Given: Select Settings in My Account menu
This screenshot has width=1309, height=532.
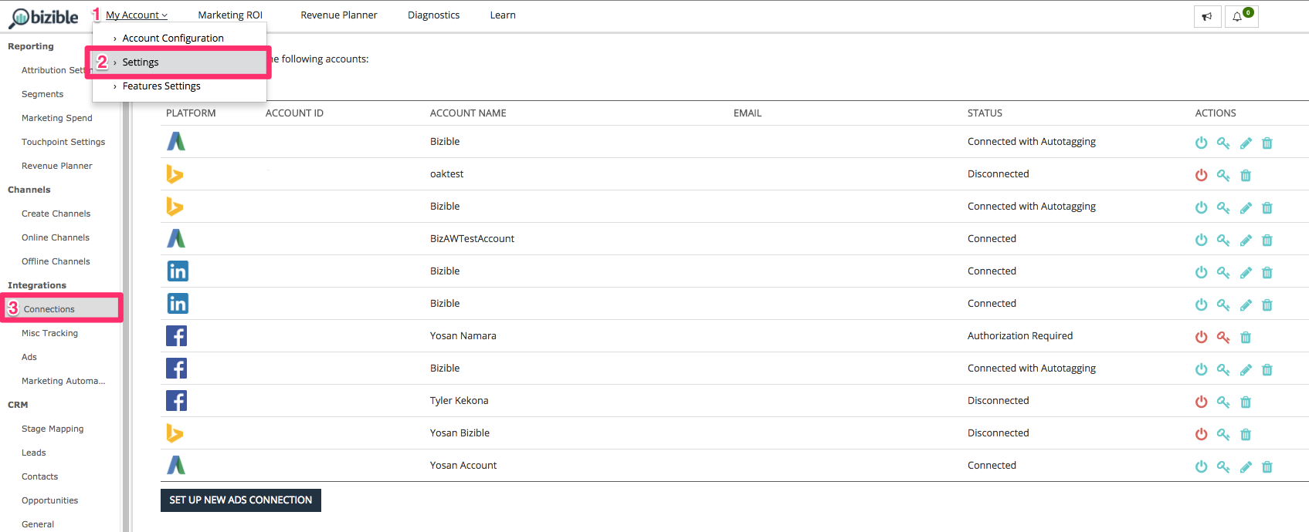Looking at the screenshot, I should tap(141, 62).
